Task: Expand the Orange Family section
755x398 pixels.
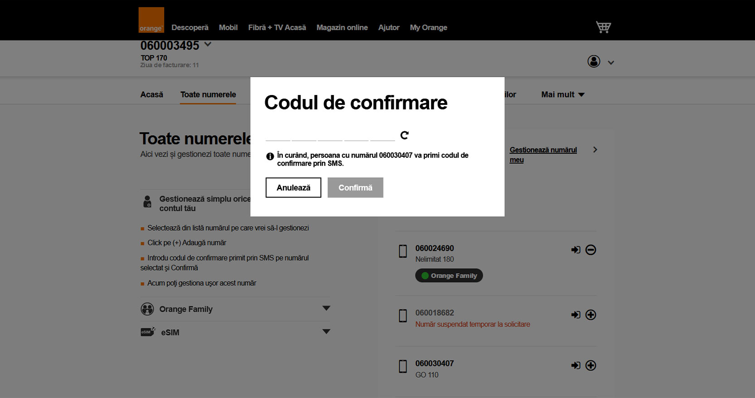Action: (x=326, y=308)
